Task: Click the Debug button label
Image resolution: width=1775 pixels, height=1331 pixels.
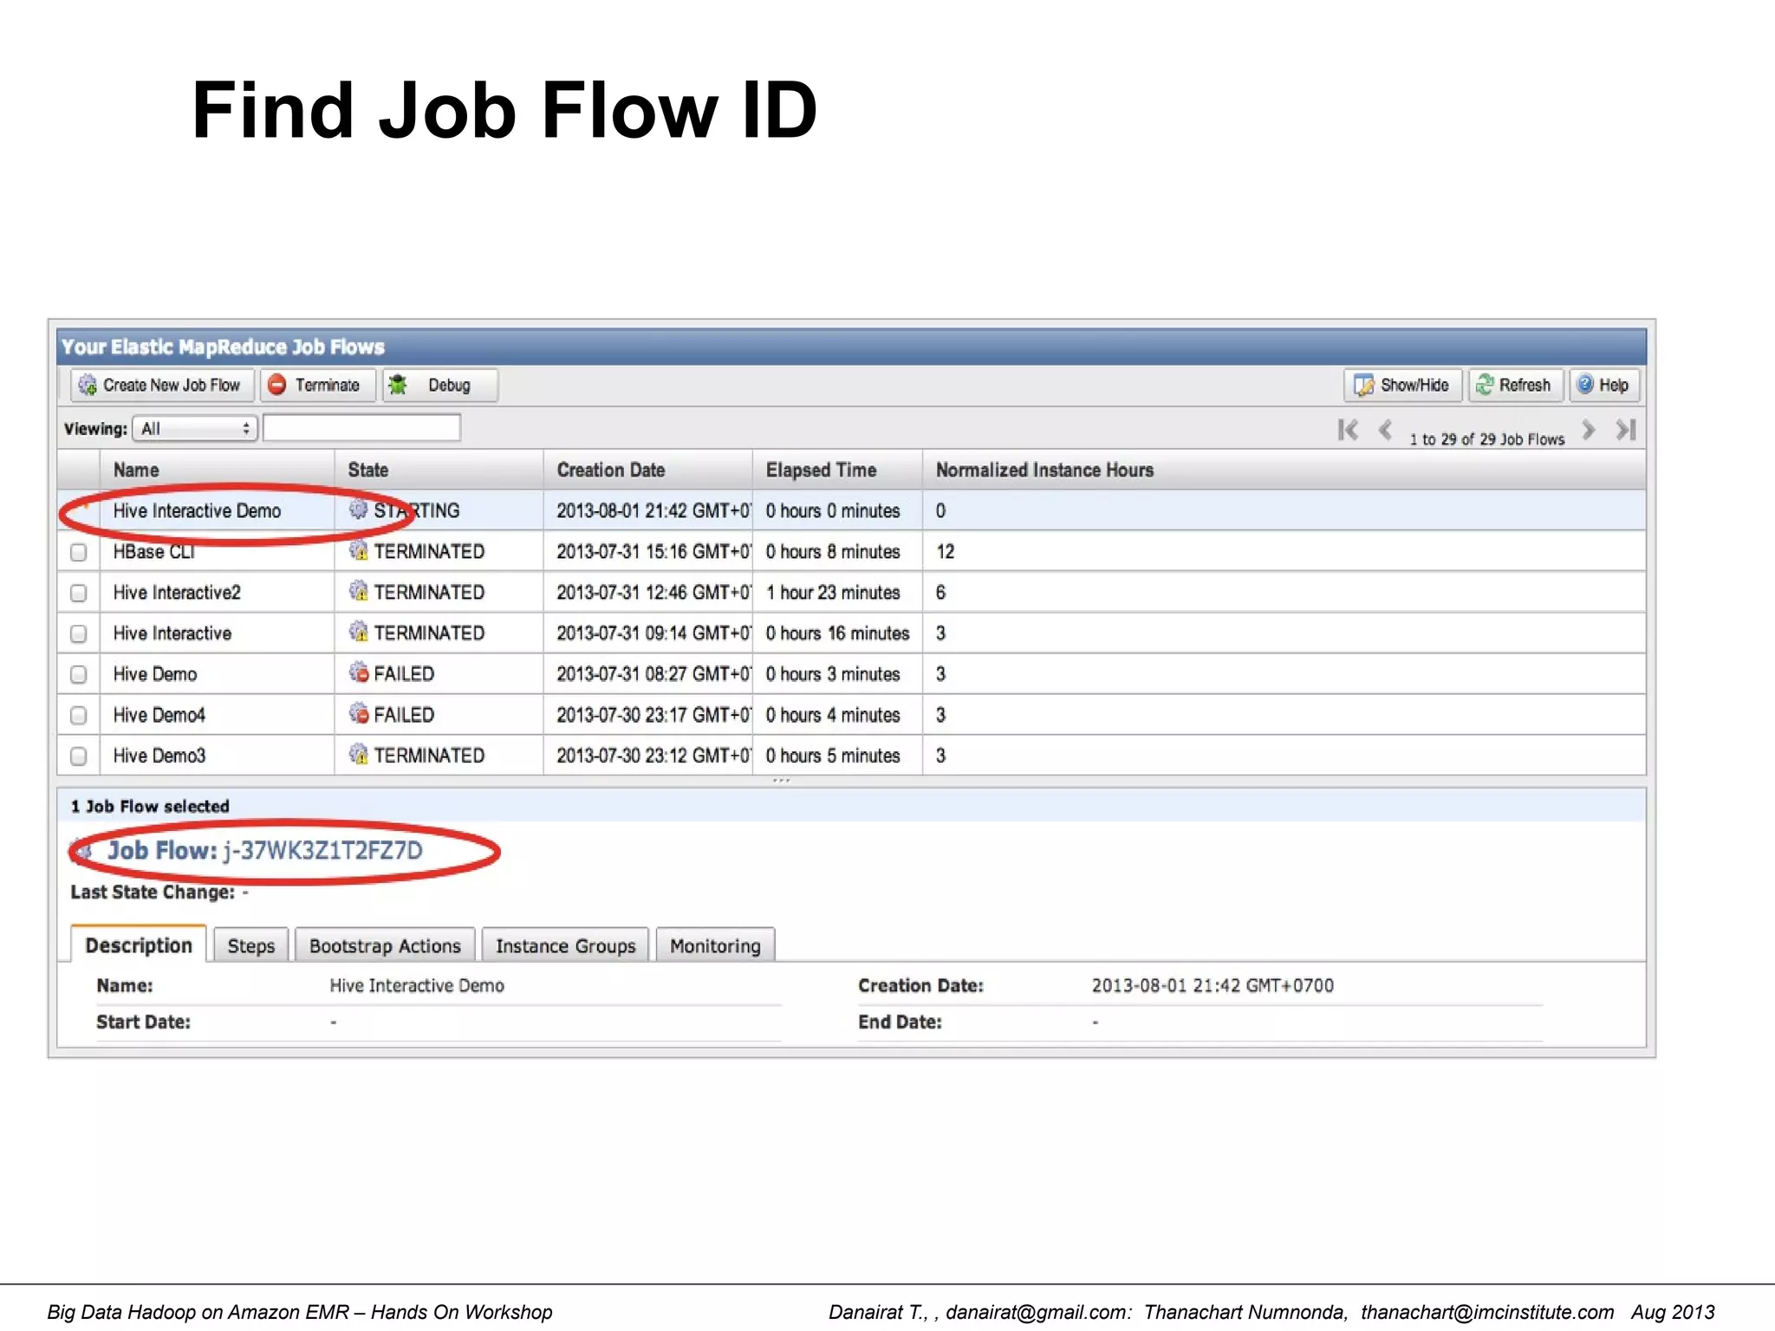Action: pyautogui.click(x=449, y=385)
